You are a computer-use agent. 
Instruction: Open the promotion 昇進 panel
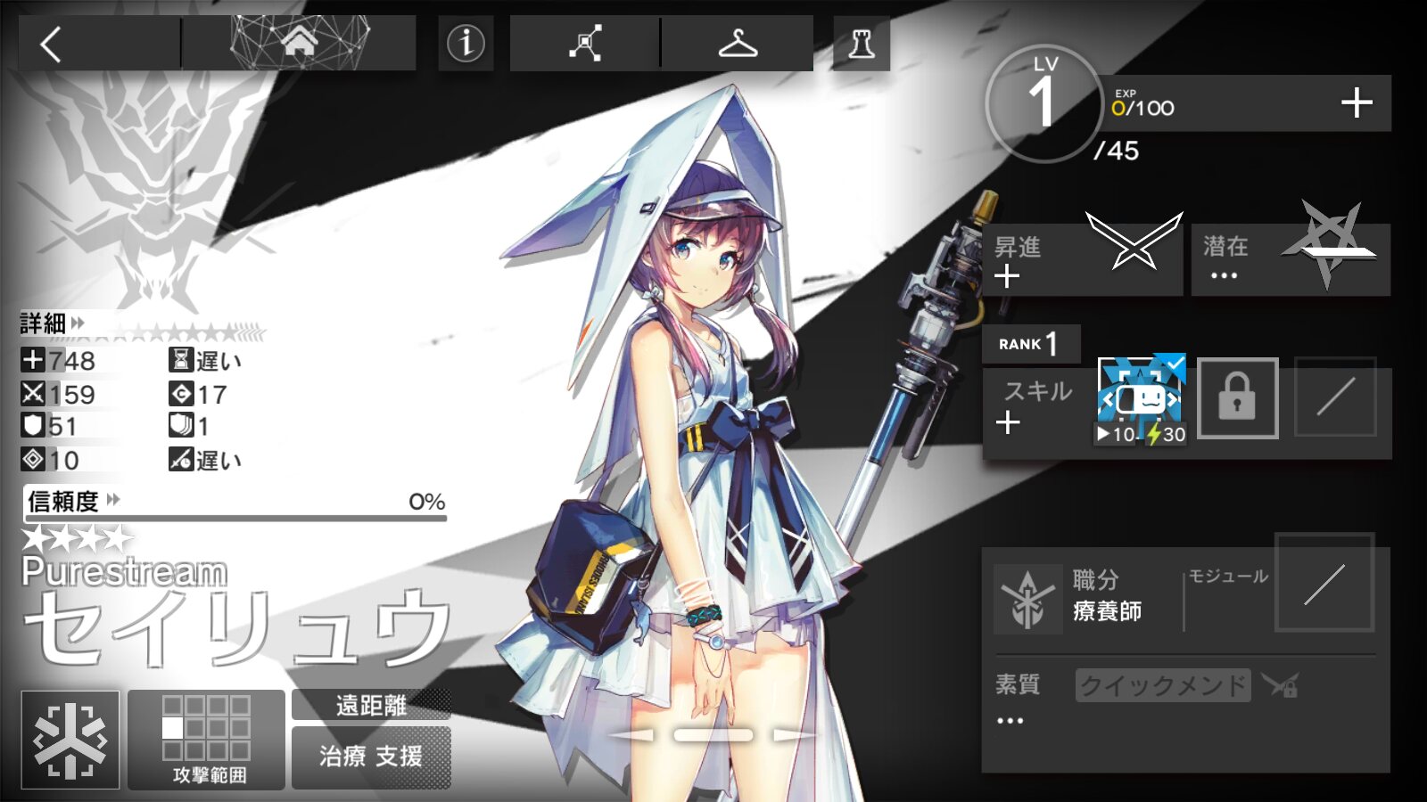(1082, 260)
